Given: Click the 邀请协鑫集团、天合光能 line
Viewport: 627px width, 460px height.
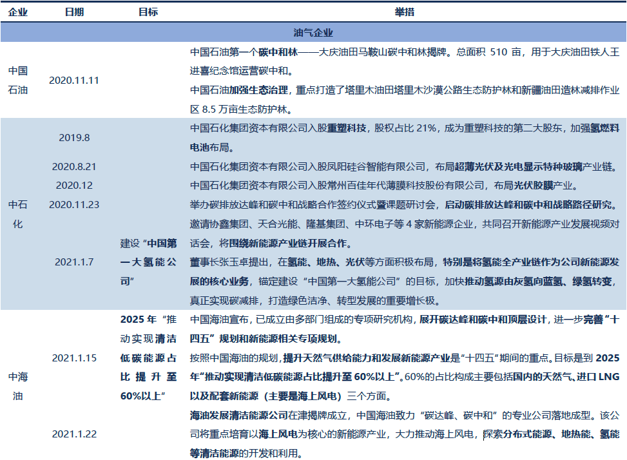Looking at the screenshot, I should pos(405,224).
